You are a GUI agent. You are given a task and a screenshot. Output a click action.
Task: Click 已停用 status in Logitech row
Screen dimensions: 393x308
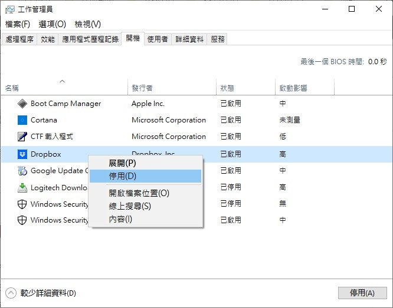(231, 187)
